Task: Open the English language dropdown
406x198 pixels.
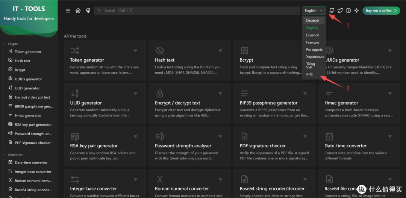Action: click(x=314, y=11)
